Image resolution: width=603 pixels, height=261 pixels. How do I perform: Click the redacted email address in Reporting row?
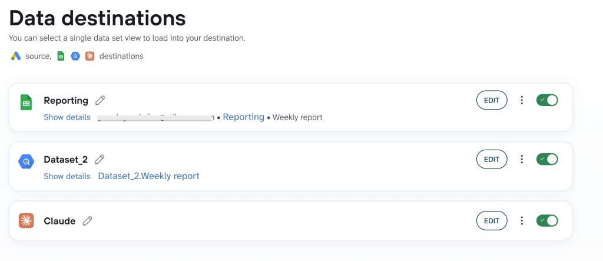coord(155,117)
